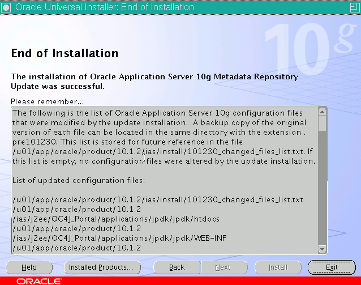
Task: Click the 'pre101230. This list is stored' line
Action: [127, 142]
